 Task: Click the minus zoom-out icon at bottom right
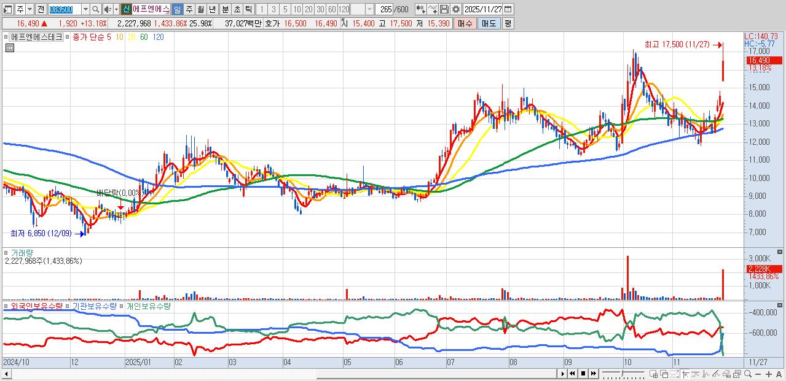(x=758, y=374)
